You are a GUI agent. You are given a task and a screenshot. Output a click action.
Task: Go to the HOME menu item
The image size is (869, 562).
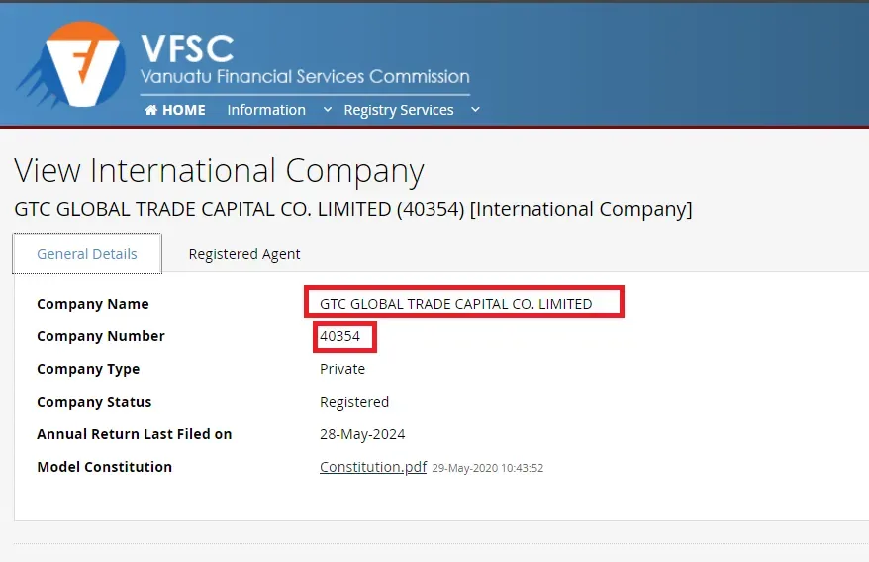(x=175, y=110)
